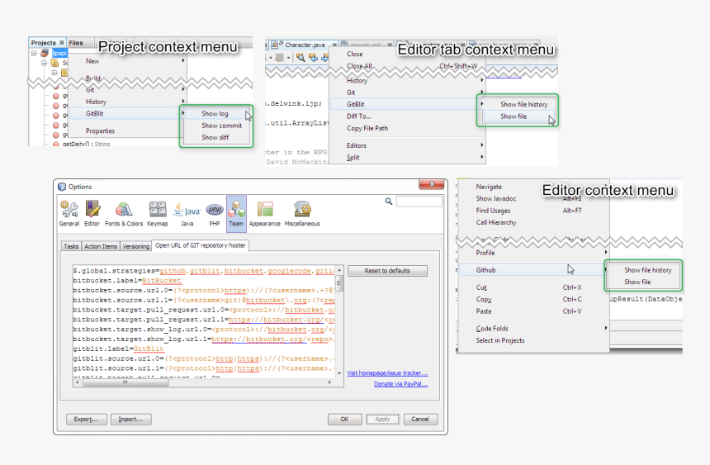Click inside the URL strategies text area

coord(204,321)
